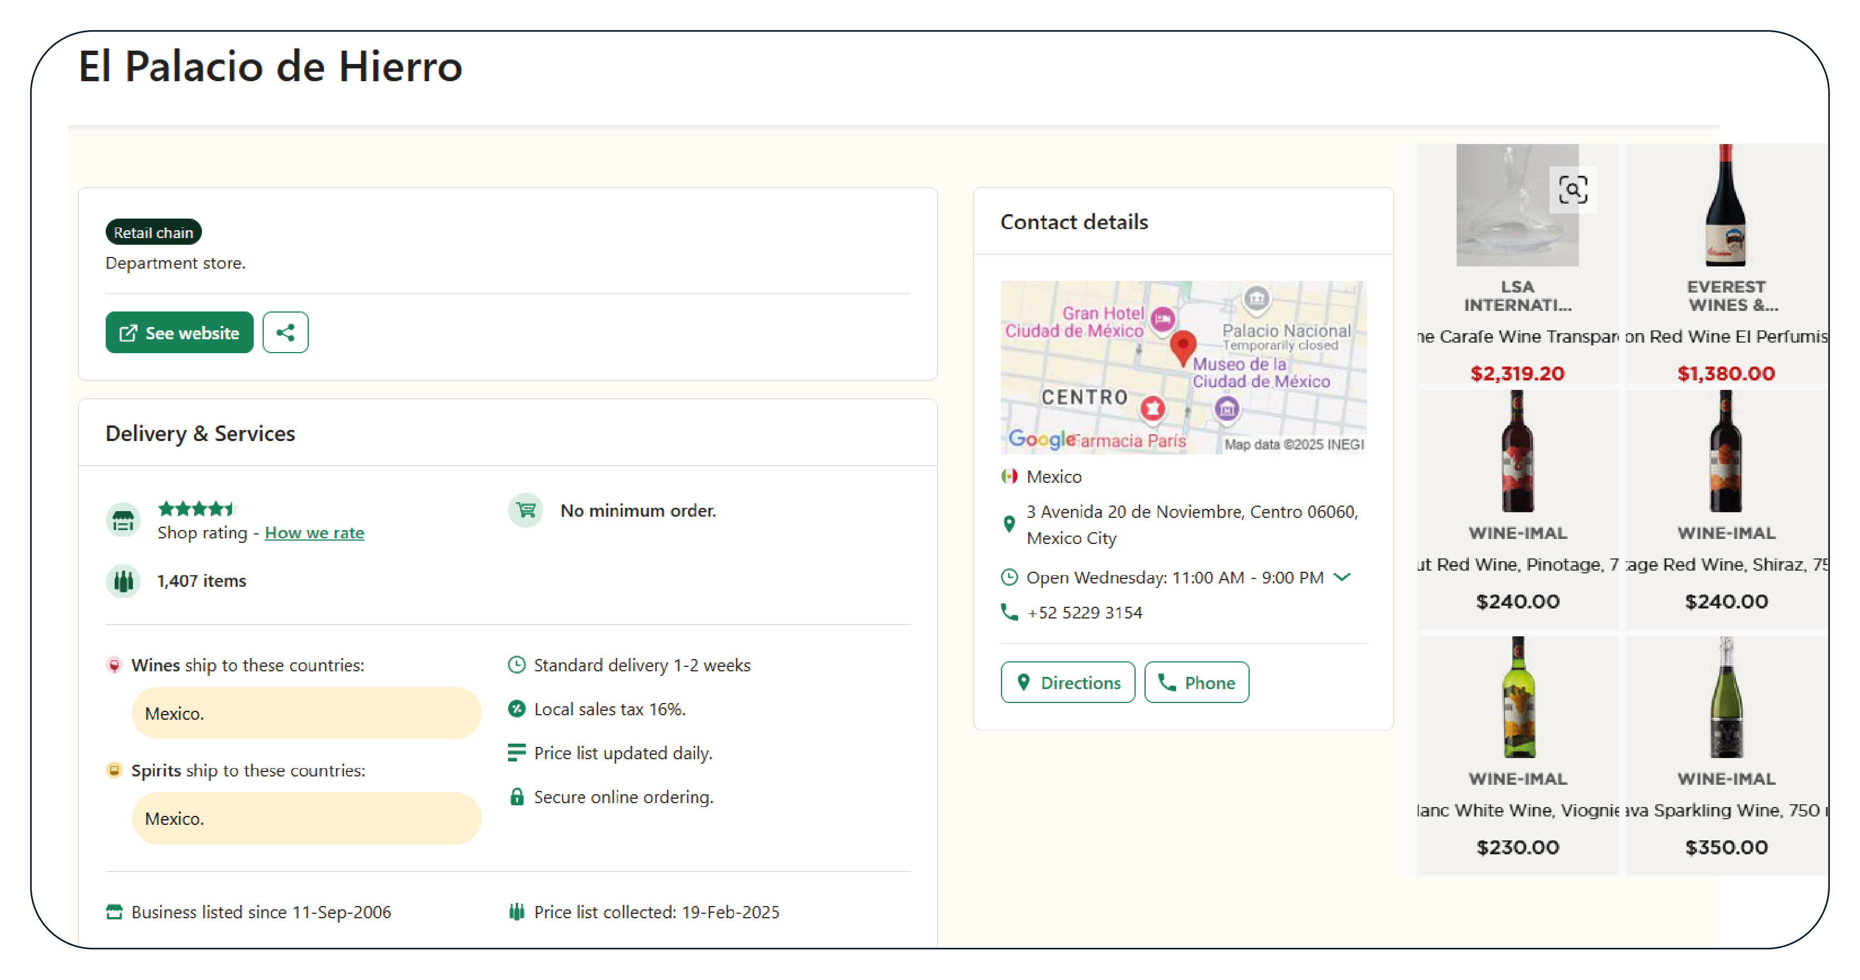Select the Retail chain tag
This screenshot has width=1860, height=980.
[154, 232]
